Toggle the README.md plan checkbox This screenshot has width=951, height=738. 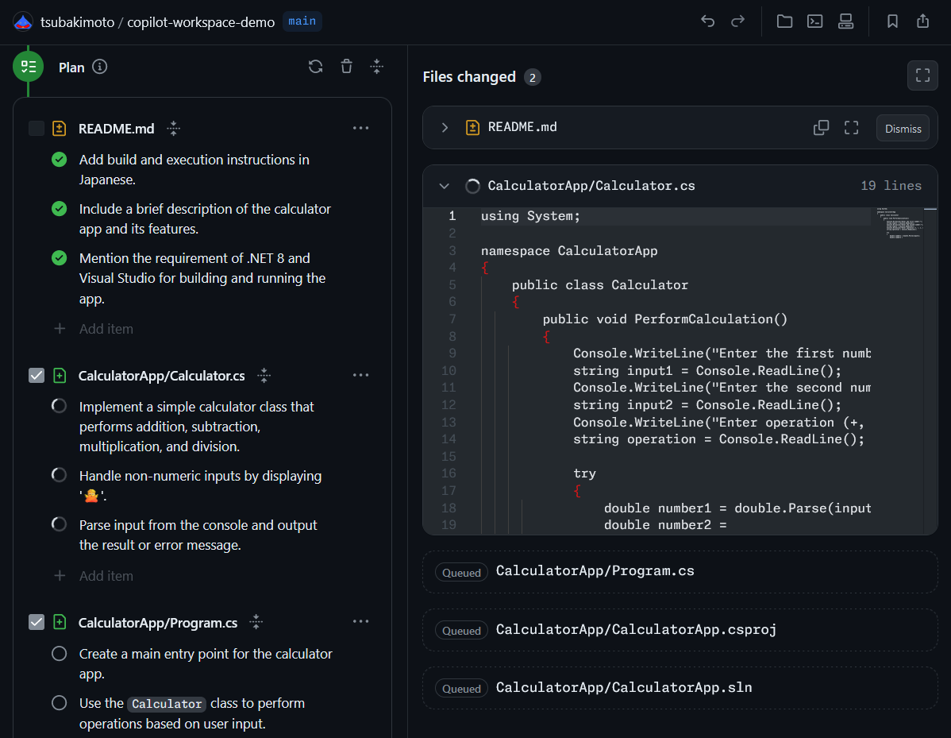pos(37,128)
